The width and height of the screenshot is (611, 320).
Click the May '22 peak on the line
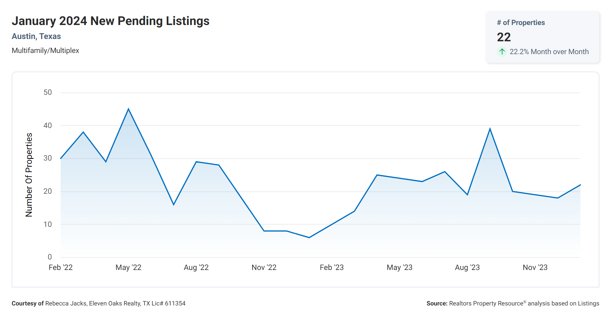tap(128, 109)
